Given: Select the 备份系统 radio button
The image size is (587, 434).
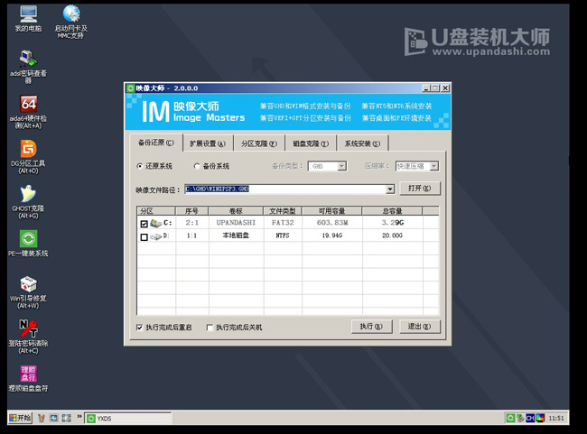Looking at the screenshot, I should click(197, 166).
